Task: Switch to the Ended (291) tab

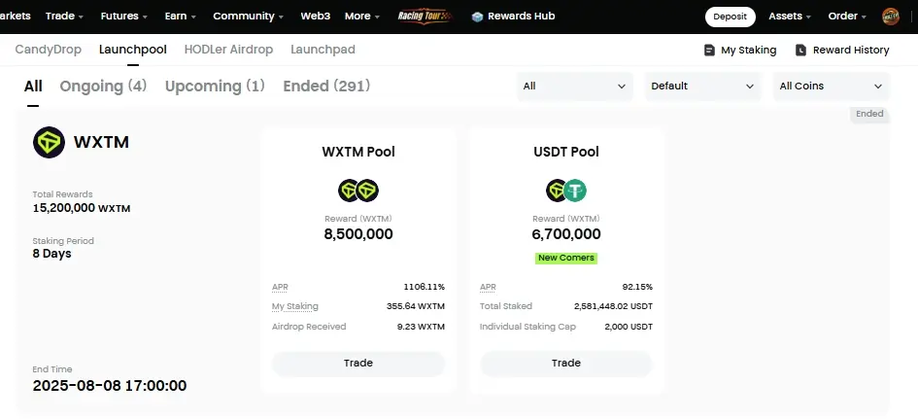Action: [x=326, y=87]
